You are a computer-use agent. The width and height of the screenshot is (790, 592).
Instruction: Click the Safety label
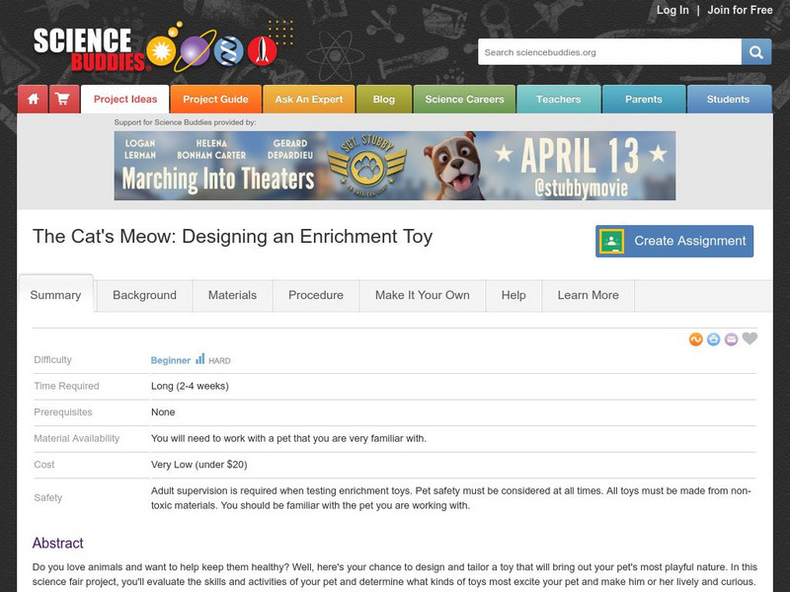[47, 498]
